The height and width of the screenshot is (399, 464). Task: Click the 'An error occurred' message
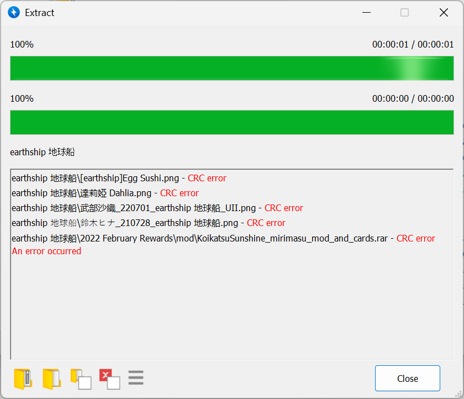coord(46,251)
